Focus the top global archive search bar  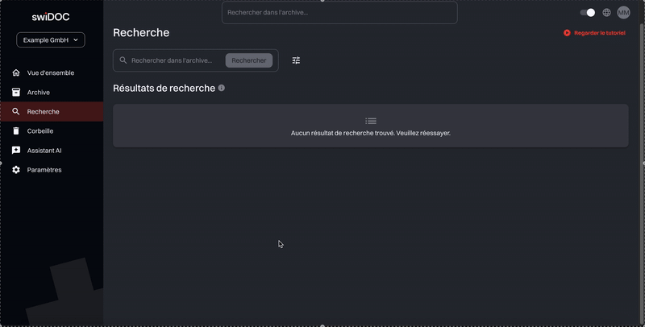pos(339,13)
